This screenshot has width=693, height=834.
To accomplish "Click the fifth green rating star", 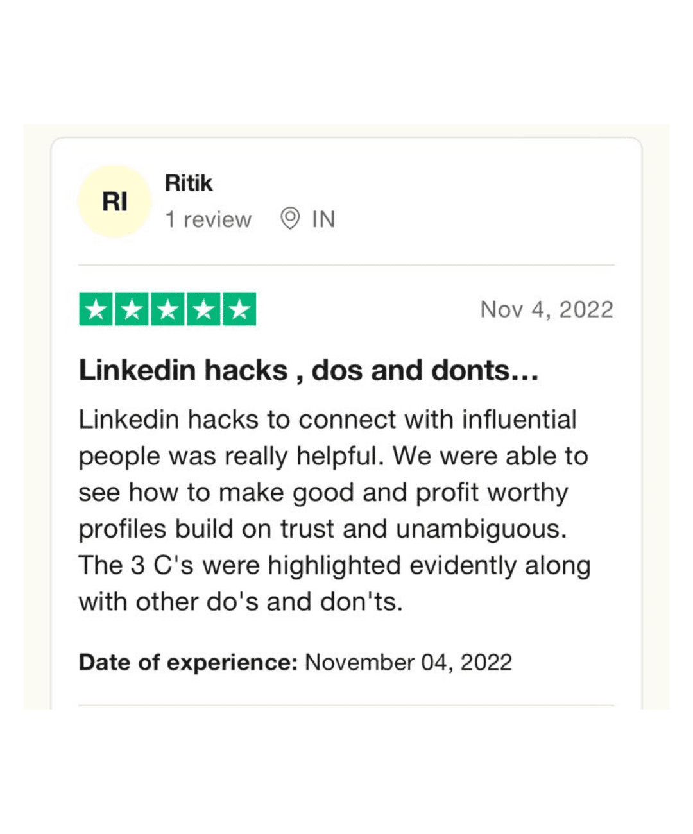I will click(240, 309).
